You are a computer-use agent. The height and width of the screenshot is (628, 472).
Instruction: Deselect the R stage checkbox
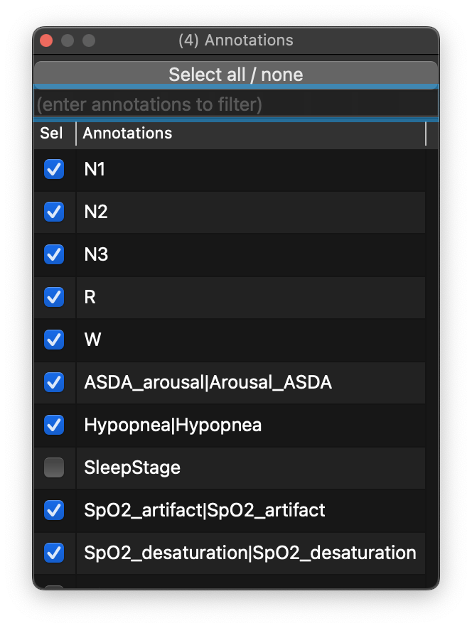54,297
